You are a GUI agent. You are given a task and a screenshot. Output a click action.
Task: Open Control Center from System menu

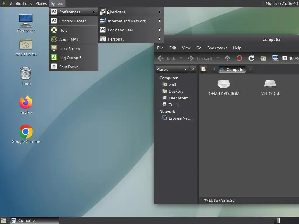[73, 21]
